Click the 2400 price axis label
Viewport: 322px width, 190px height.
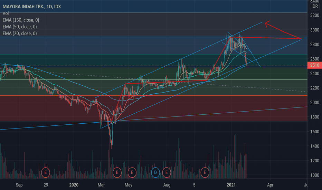tap(315, 73)
